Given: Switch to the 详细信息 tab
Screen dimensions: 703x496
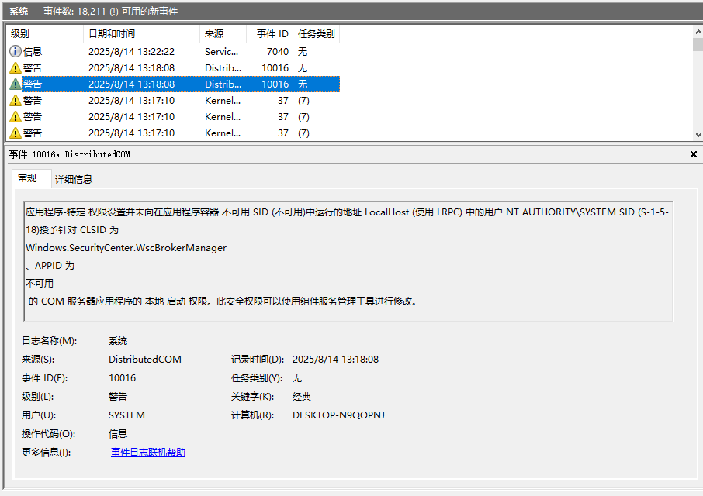Looking at the screenshot, I should [x=73, y=178].
